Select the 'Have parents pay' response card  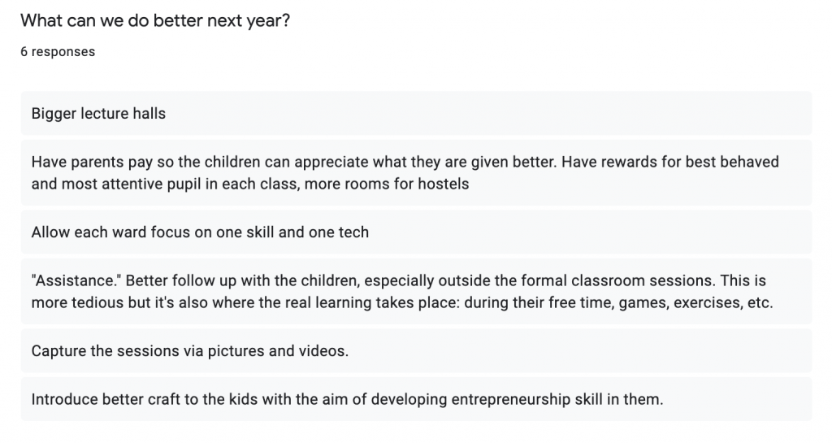point(416,172)
